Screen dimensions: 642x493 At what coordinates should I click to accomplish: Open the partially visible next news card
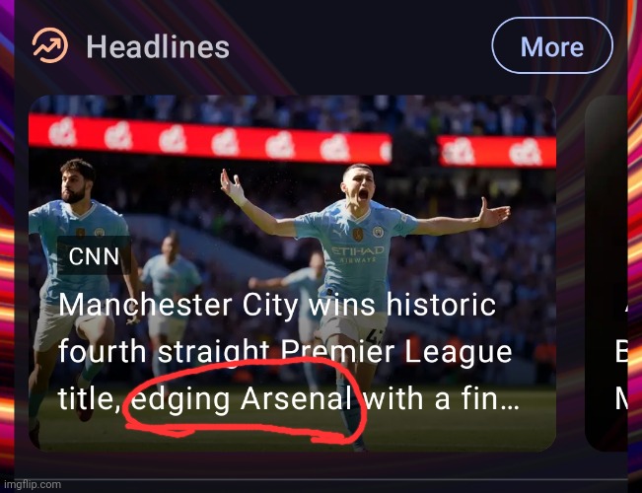point(606,276)
